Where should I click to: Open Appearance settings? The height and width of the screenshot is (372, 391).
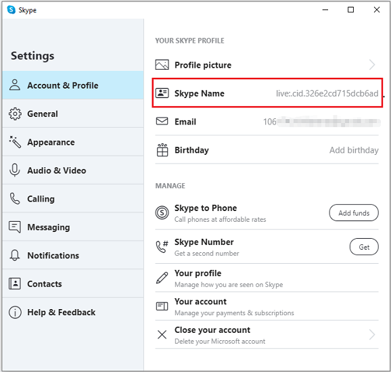click(73, 142)
